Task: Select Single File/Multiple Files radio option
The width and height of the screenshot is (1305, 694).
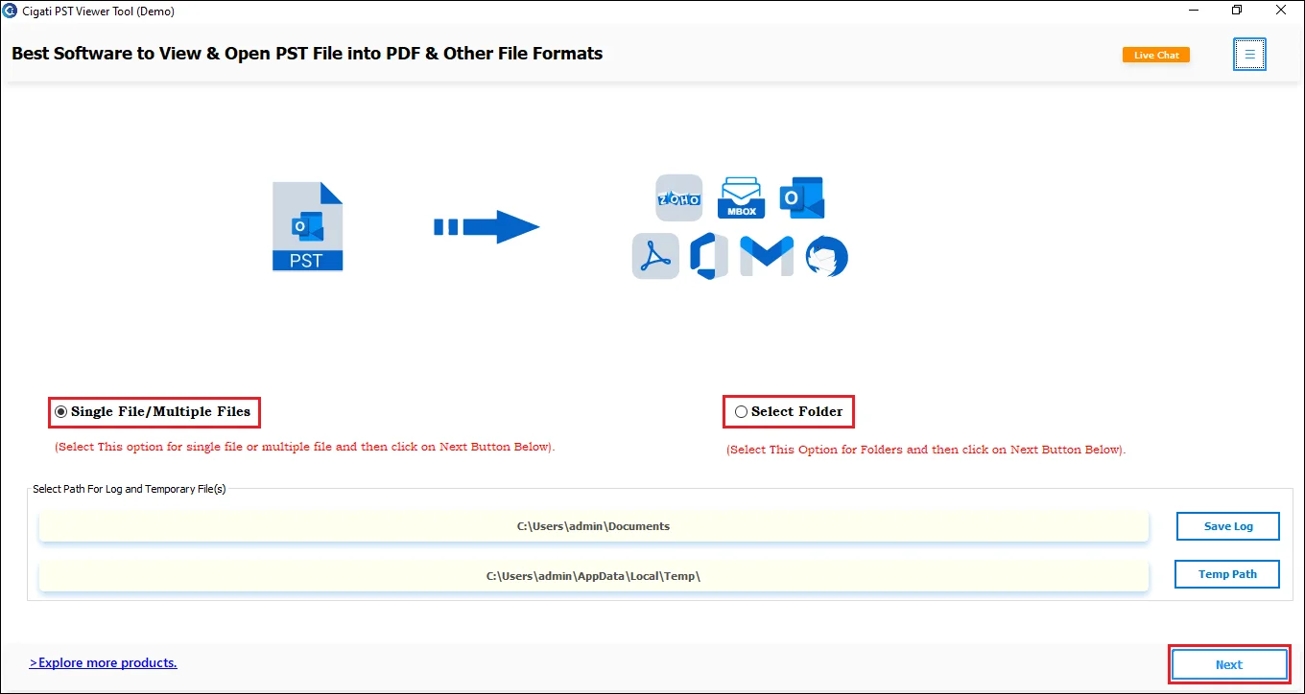Action: pyautogui.click(x=154, y=412)
